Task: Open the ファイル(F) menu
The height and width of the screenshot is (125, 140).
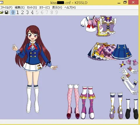Action: tap(6, 8)
